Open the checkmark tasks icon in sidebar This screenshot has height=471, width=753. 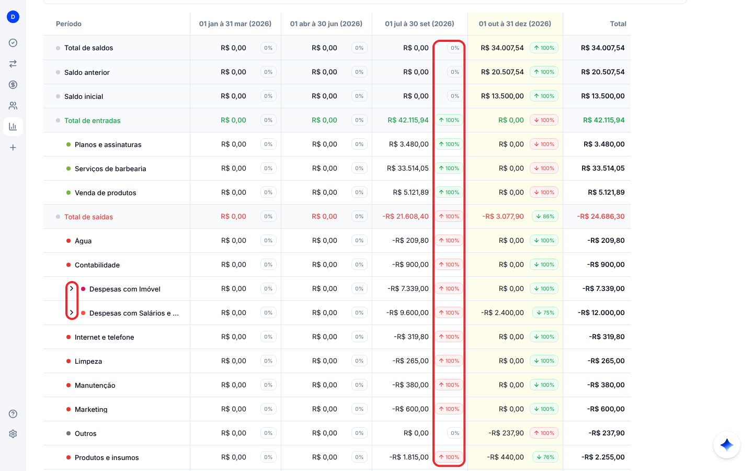(x=13, y=43)
